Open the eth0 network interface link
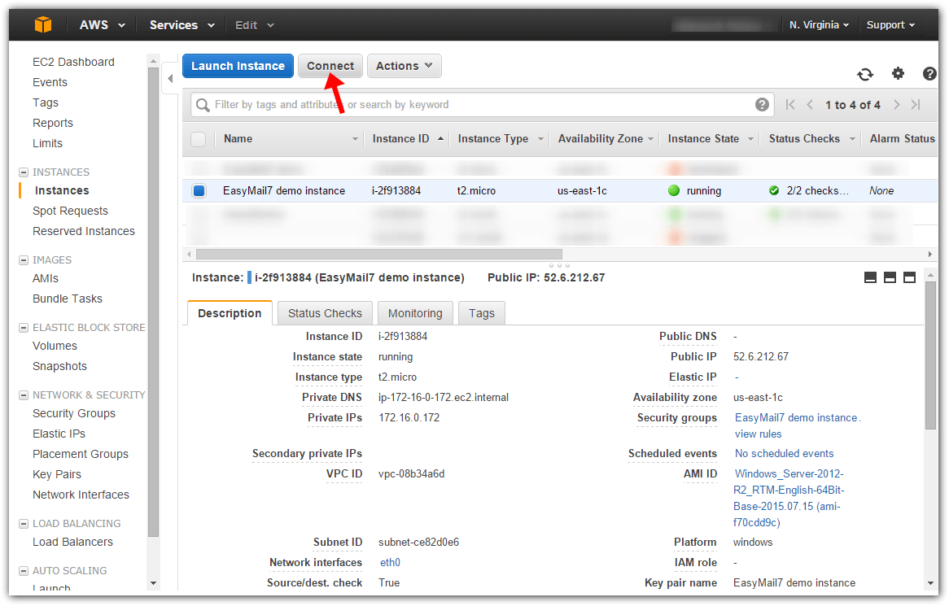This screenshot has width=949, height=606. coord(390,562)
